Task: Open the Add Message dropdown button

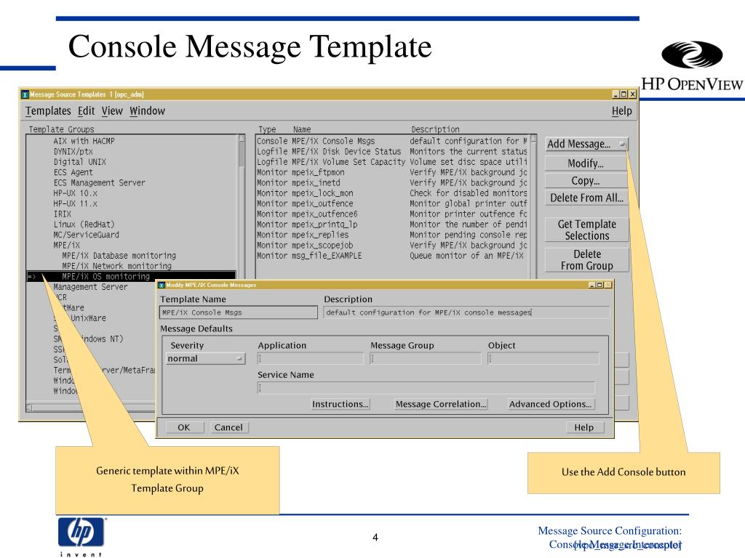Action: pyautogui.click(x=586, y=144)
